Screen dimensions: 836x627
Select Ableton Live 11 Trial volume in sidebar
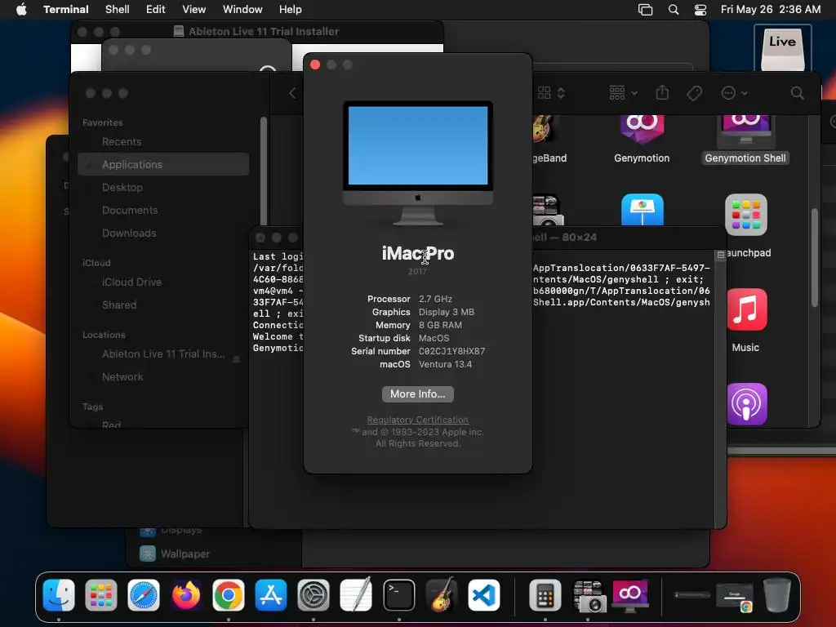[163, 354]
